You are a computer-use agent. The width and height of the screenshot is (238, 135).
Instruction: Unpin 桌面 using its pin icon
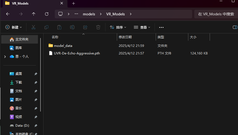[36, 74]
